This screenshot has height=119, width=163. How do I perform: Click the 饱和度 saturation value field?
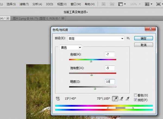[x=110, y=68]
